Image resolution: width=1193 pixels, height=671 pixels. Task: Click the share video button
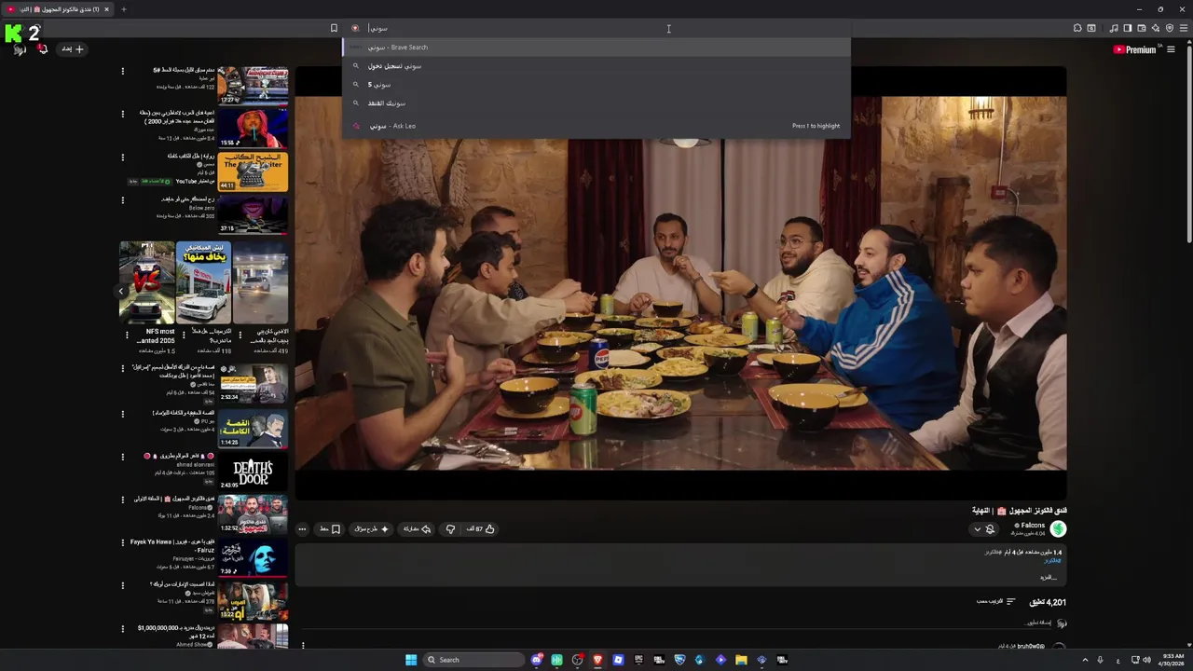417,529
